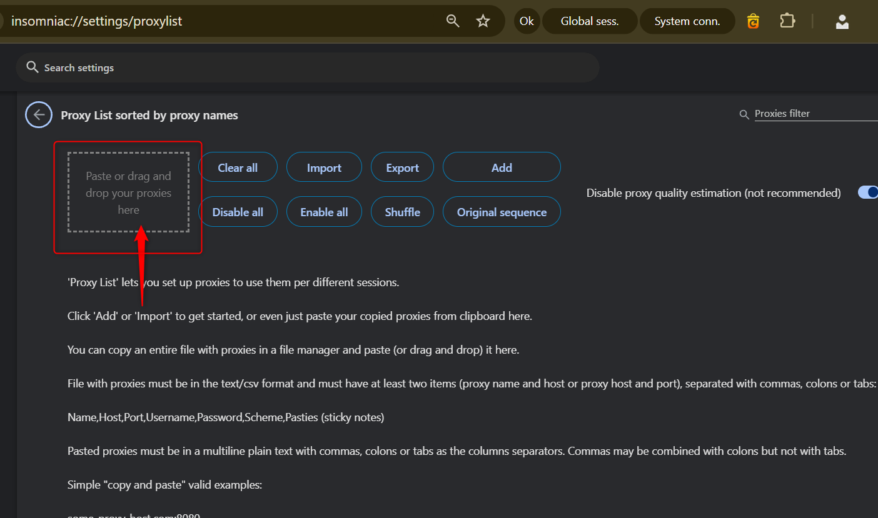The image size is (878, 518).
Task: Click the paste or drop proxies box
Action: [128, 192]
